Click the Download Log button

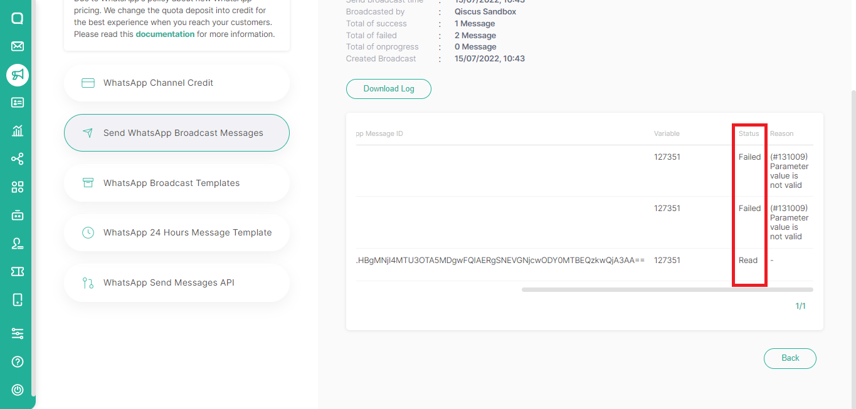point(388,88)
